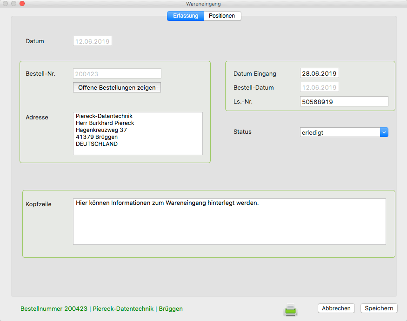
Task: Click the Kopfzeile label
Action: pyautogui.click(x=39, y=204)
